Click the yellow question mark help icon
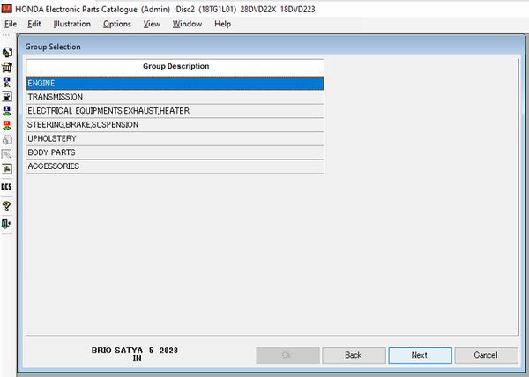Screen dimensions: 529x377 click(x=7, y=205)
